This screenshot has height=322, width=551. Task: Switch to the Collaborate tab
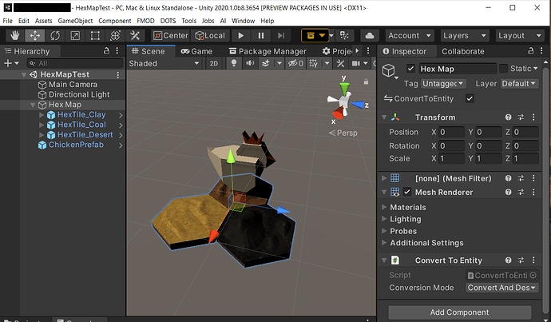(x=463, y=51)
